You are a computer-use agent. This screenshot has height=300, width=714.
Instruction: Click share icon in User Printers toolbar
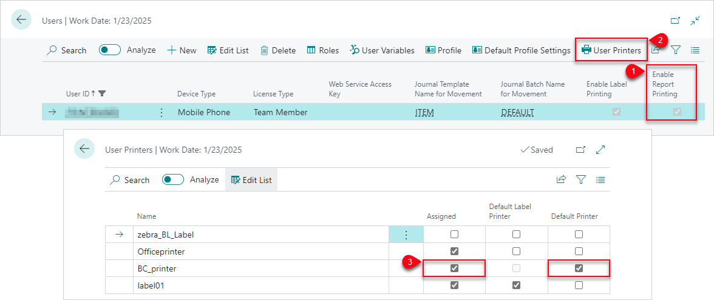(x=561, y=180)
